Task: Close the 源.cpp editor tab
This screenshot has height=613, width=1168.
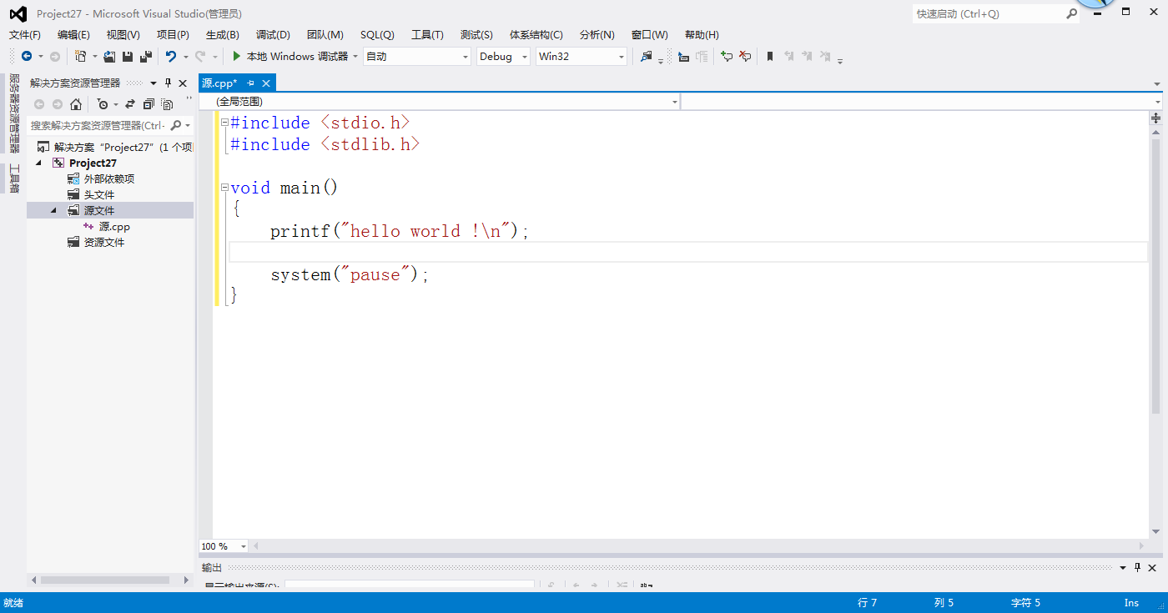Action: coord(266,83)
